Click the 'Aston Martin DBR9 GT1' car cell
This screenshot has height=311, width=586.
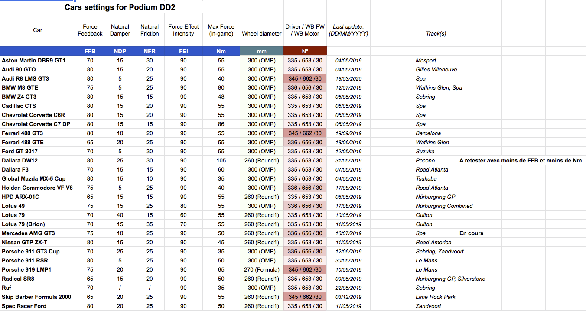(38, 60)
